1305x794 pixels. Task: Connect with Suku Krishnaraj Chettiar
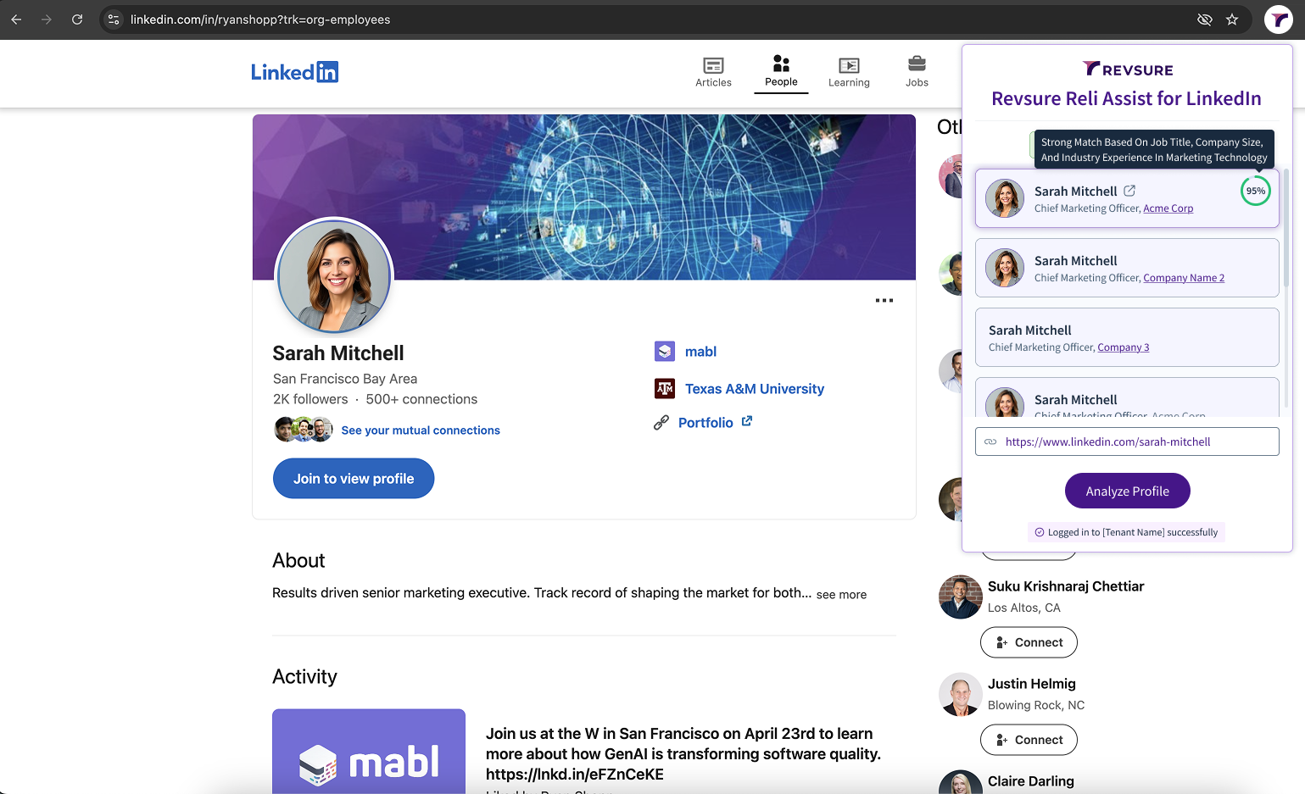click(1029, 642)
